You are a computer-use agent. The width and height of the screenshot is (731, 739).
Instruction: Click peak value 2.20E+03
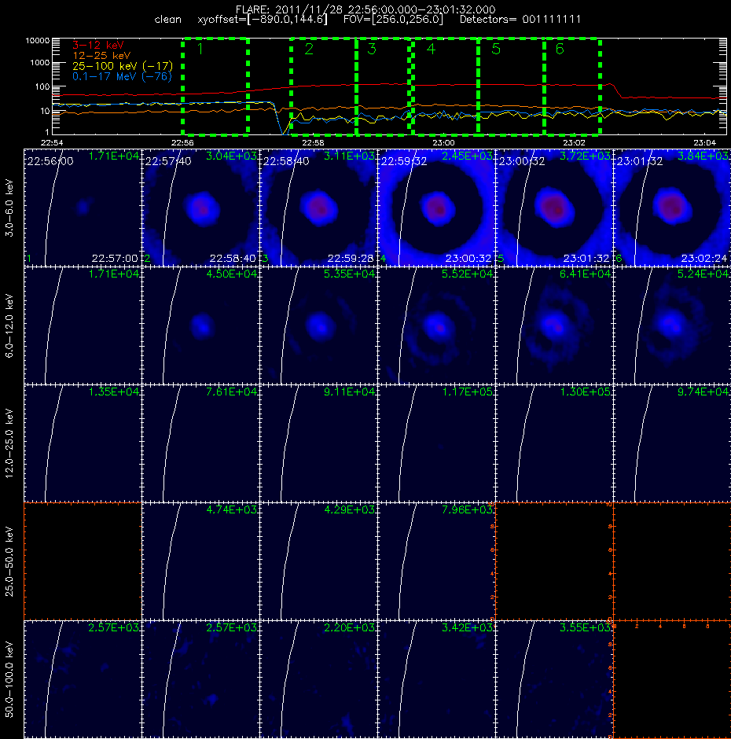tap(349, 628)
